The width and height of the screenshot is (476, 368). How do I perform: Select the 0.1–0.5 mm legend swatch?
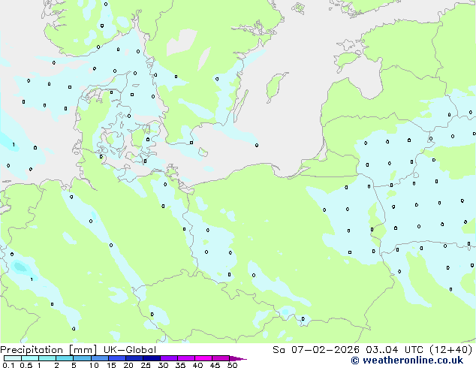pyautogui.click(x=13, y=358)
